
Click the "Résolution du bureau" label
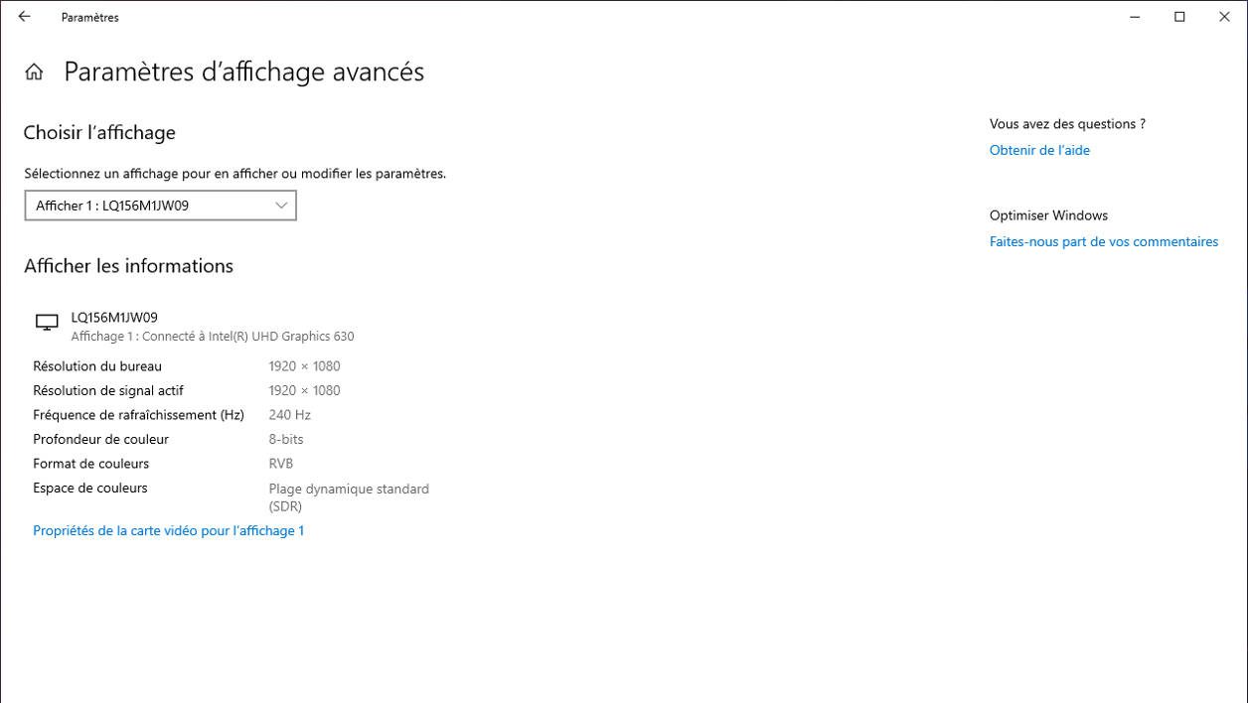[97, 366]
